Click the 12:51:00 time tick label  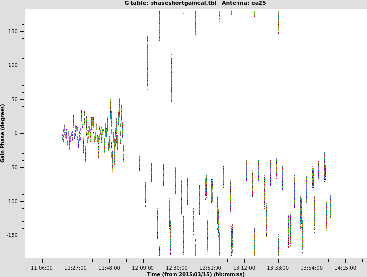point(210,268)
